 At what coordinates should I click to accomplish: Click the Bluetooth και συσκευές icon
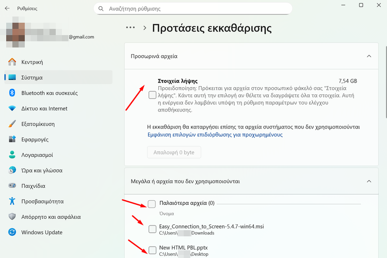(12, 93)
